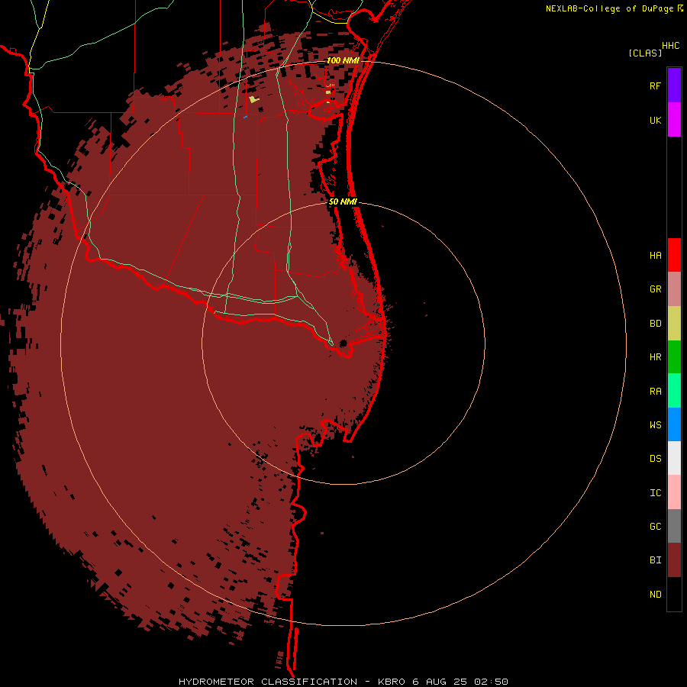Click the "HHC" product code text
The width and height of the screenshot is (687, 687).
coord(670,46)
